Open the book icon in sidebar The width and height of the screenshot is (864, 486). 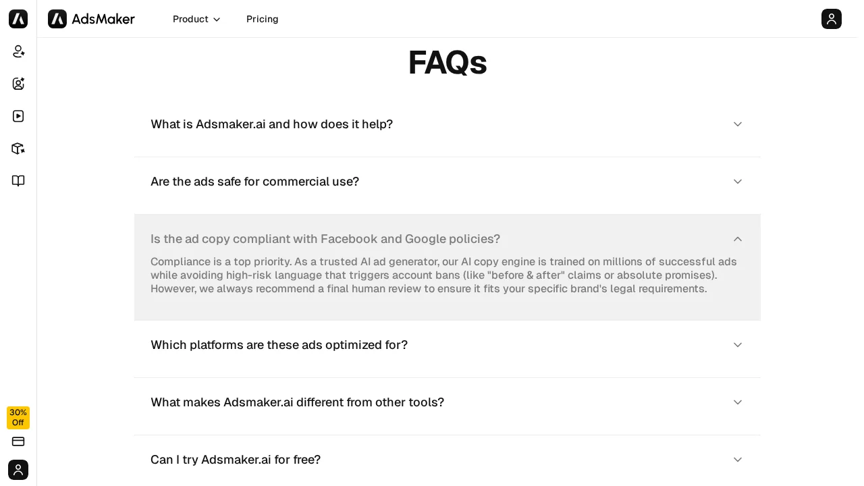18,181
